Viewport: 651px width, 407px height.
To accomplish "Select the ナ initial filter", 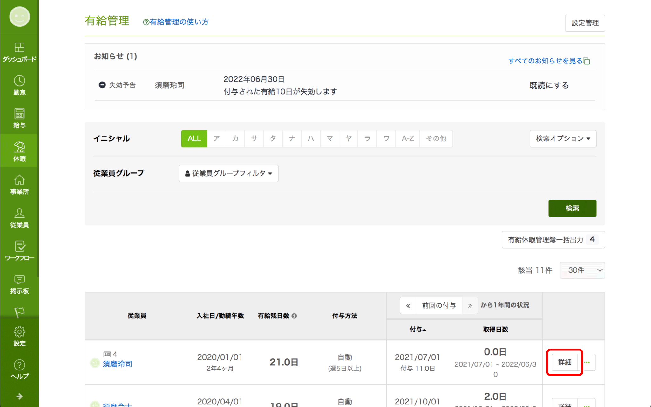I will tap(292, 138).
